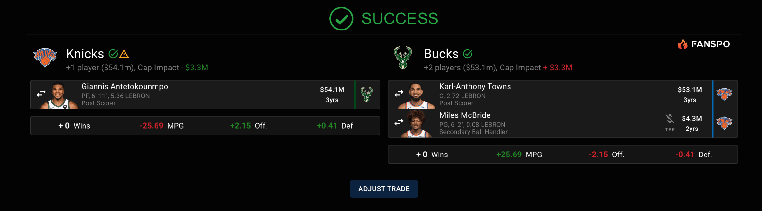Open the Fanspo logo link
762x211 pixels.
click(704, 44)
